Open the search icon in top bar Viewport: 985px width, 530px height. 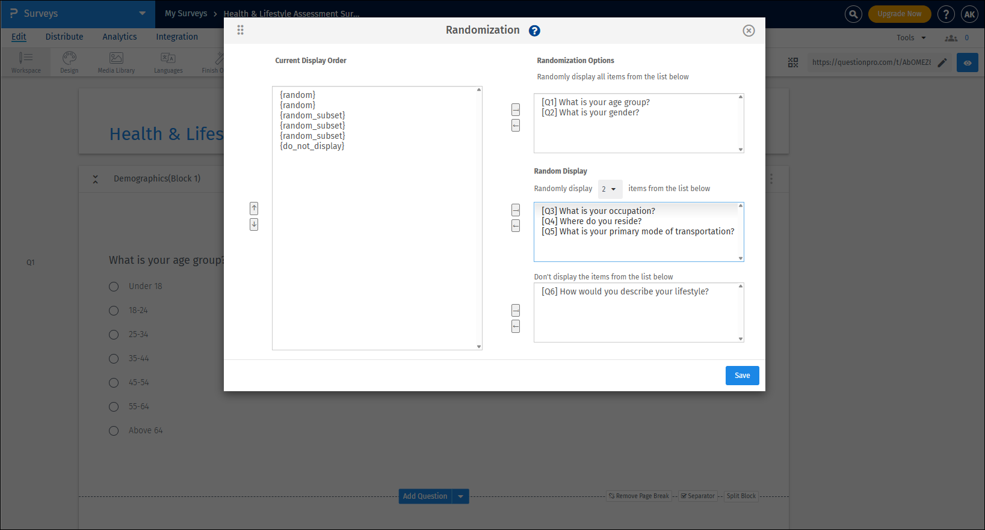point(853,14)
